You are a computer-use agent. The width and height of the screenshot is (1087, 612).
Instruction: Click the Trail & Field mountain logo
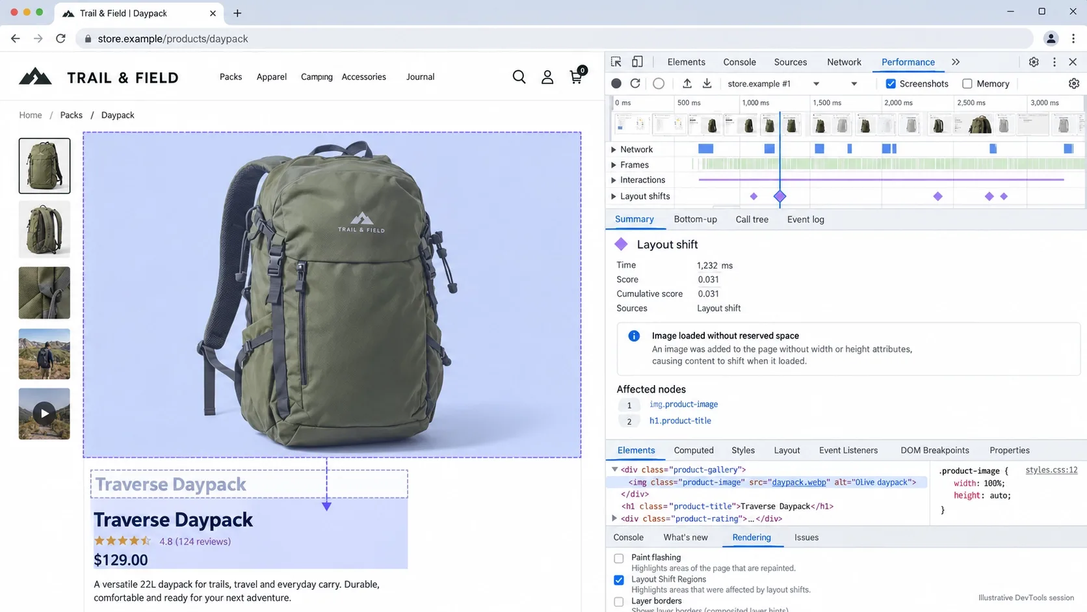(x=35, y=77)
